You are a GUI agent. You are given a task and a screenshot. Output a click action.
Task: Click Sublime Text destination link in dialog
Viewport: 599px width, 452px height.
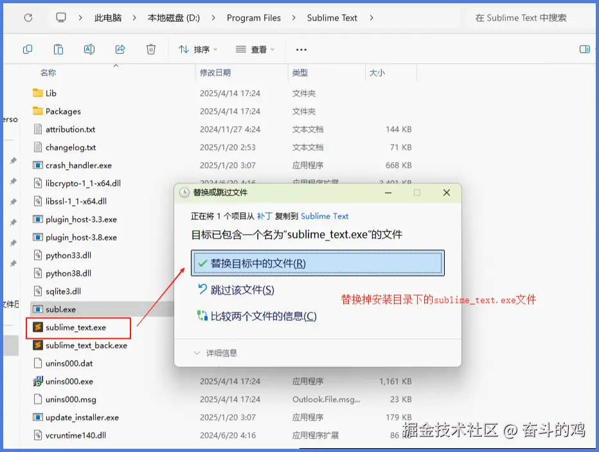point(325,216)
